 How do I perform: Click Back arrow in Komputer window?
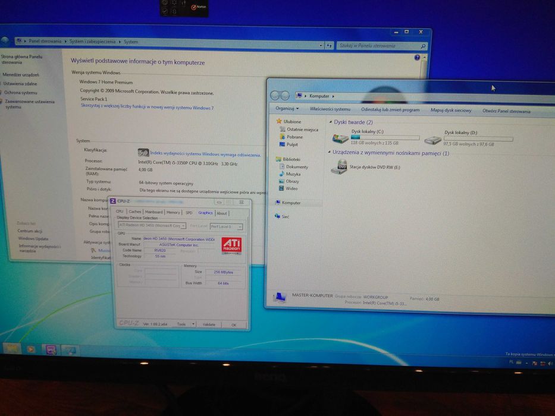pyautogui.click(x=275, y=95)
